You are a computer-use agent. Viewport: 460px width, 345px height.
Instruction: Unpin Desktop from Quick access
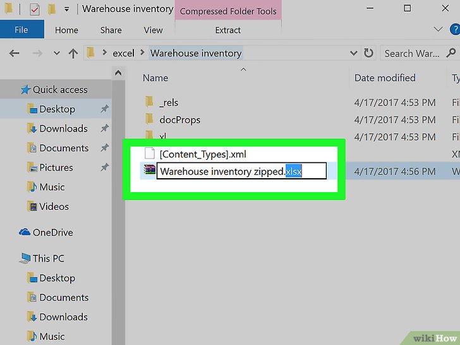(104, 109)
